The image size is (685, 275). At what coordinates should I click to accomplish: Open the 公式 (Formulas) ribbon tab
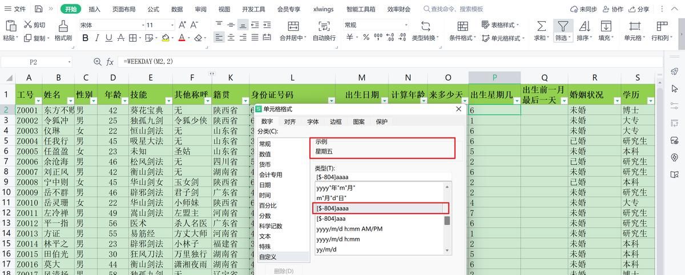click(153, 9)
